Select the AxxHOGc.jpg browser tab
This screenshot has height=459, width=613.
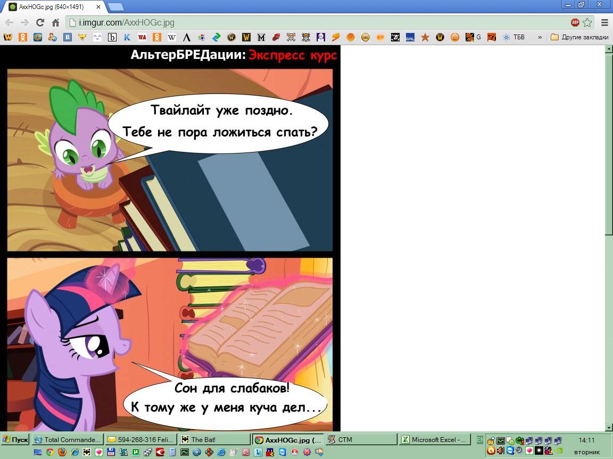click(x=54, y=6)
